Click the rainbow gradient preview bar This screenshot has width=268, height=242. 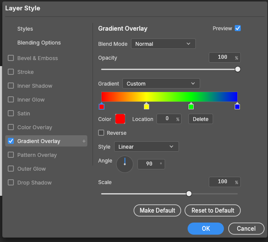pyautogui.click(x=169, y=97)
